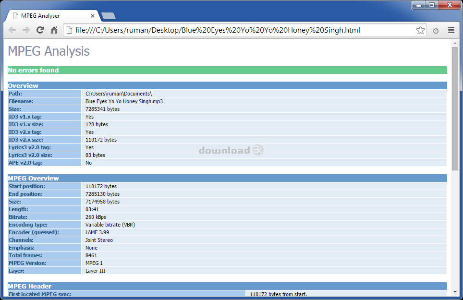
Task: Click the scrollbar up arrow
Action: coord(455,43)
